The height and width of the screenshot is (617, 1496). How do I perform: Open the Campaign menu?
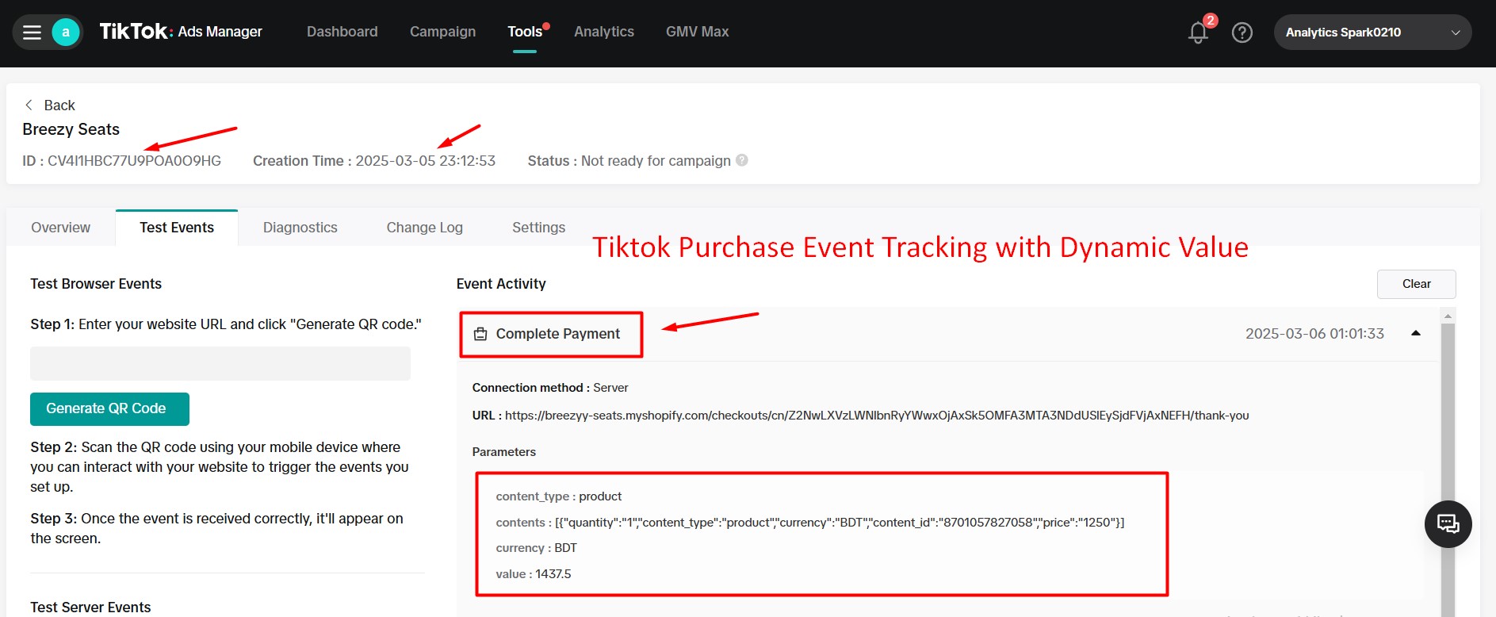[x=442, y=32]
